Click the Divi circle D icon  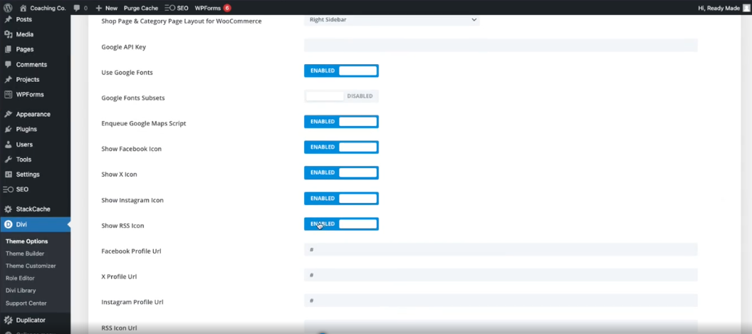pyautogui.click(x=8, y=224)
